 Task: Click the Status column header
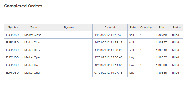[x=177, y=28]
